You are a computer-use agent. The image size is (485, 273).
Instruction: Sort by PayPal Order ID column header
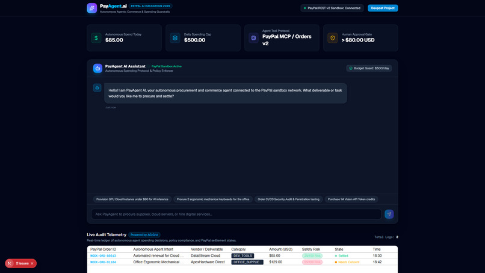(x=103, y=249)
